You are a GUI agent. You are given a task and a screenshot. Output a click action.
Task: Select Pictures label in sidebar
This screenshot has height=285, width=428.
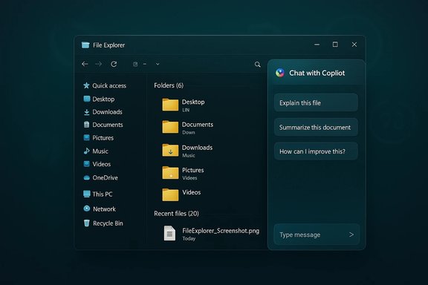click(x=103, y=138)
